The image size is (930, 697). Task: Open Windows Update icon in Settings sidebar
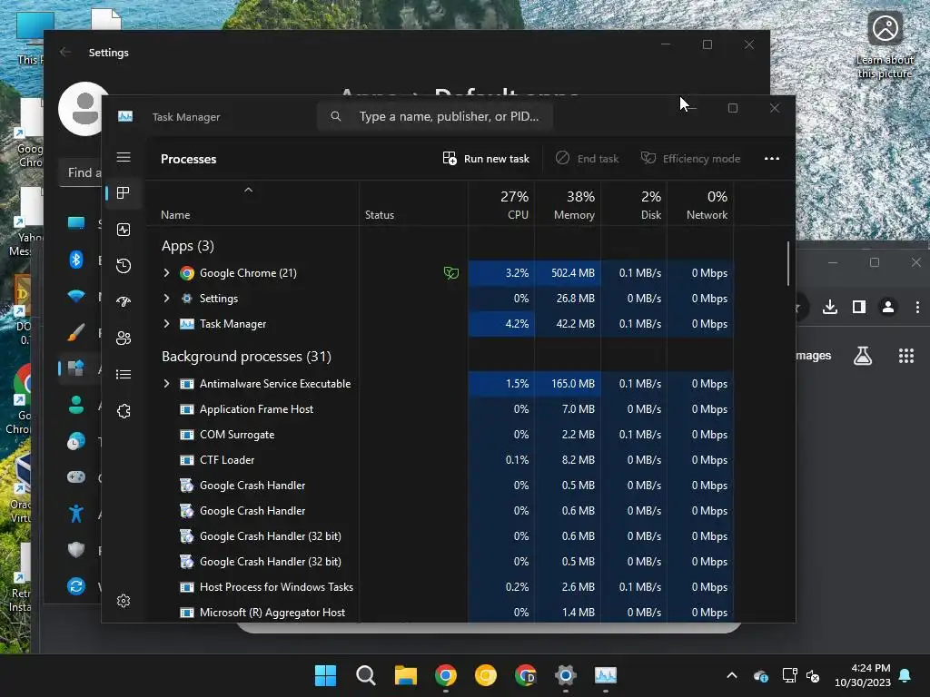pos(76,586)
